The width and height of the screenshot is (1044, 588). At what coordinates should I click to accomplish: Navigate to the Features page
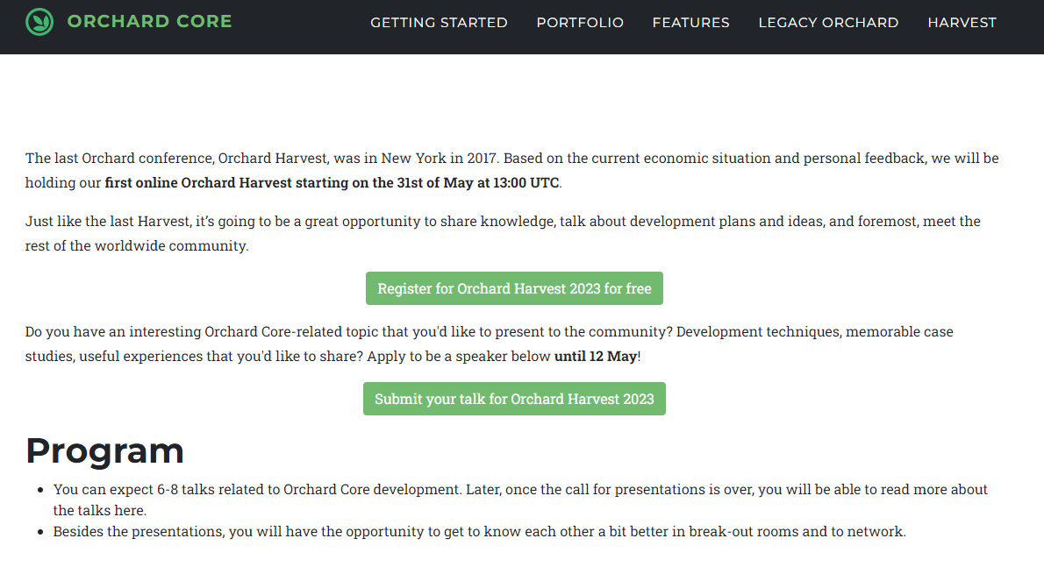[691, 23]
